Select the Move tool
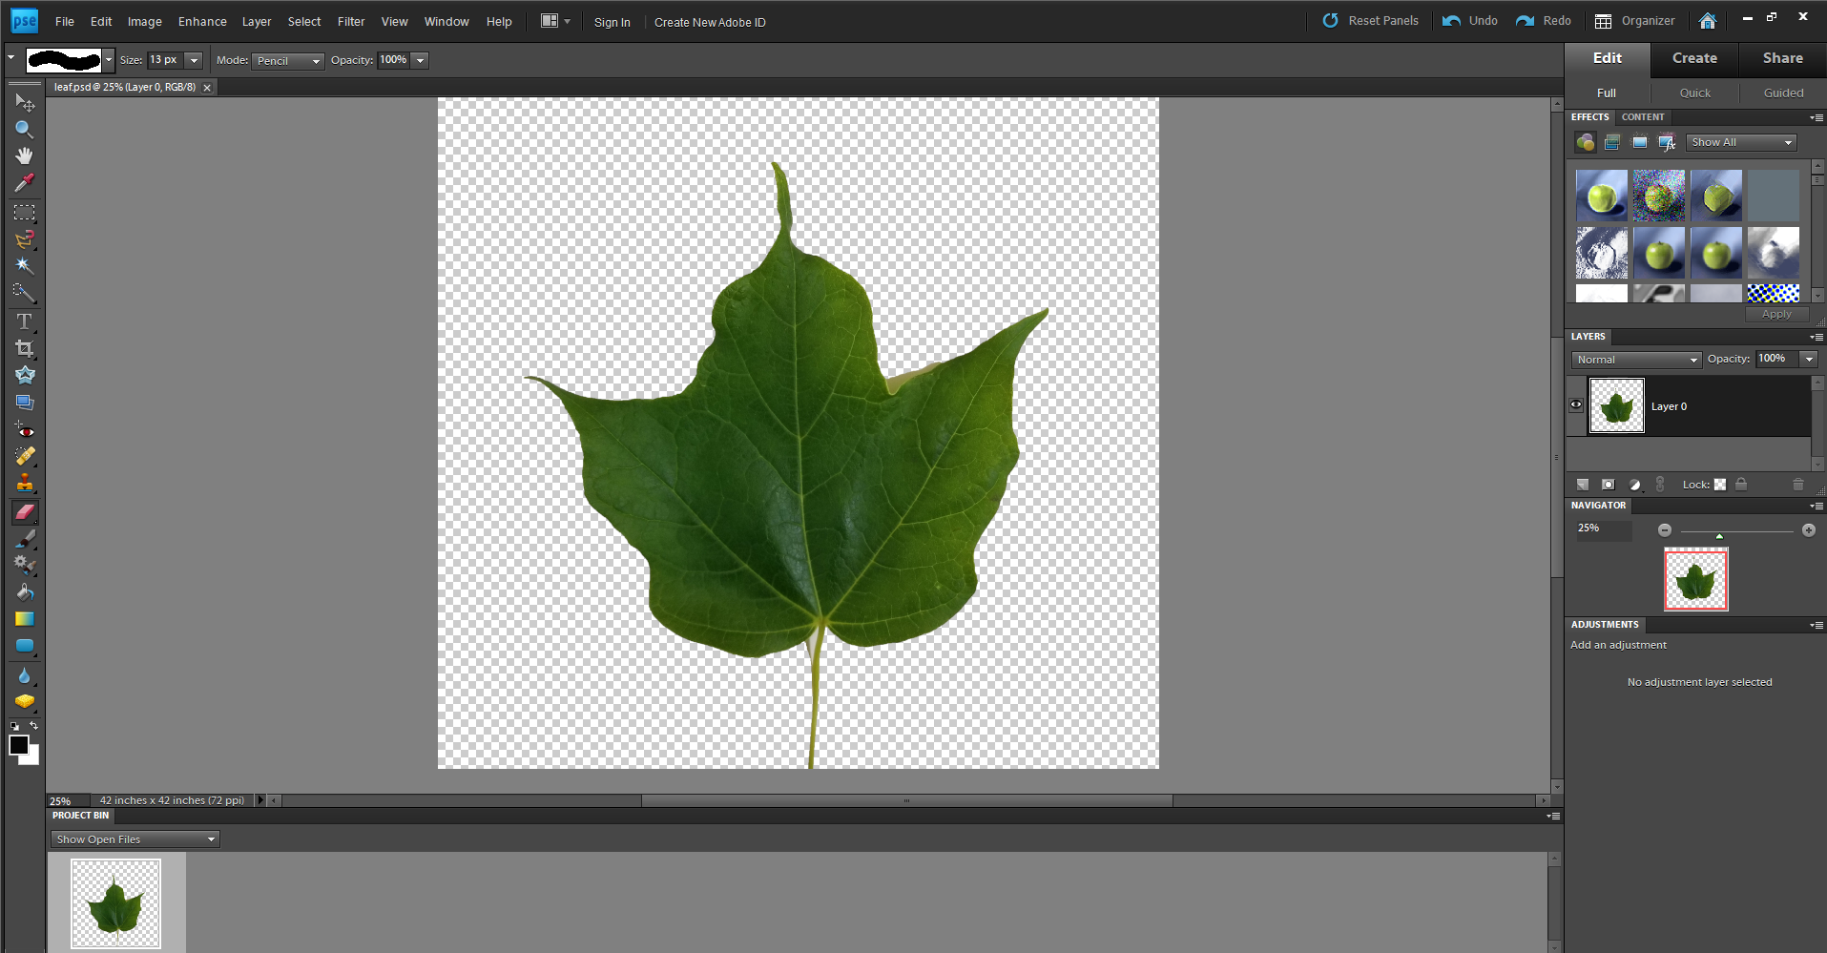This screenshot has width=1827, height=953. coord(24,103)
